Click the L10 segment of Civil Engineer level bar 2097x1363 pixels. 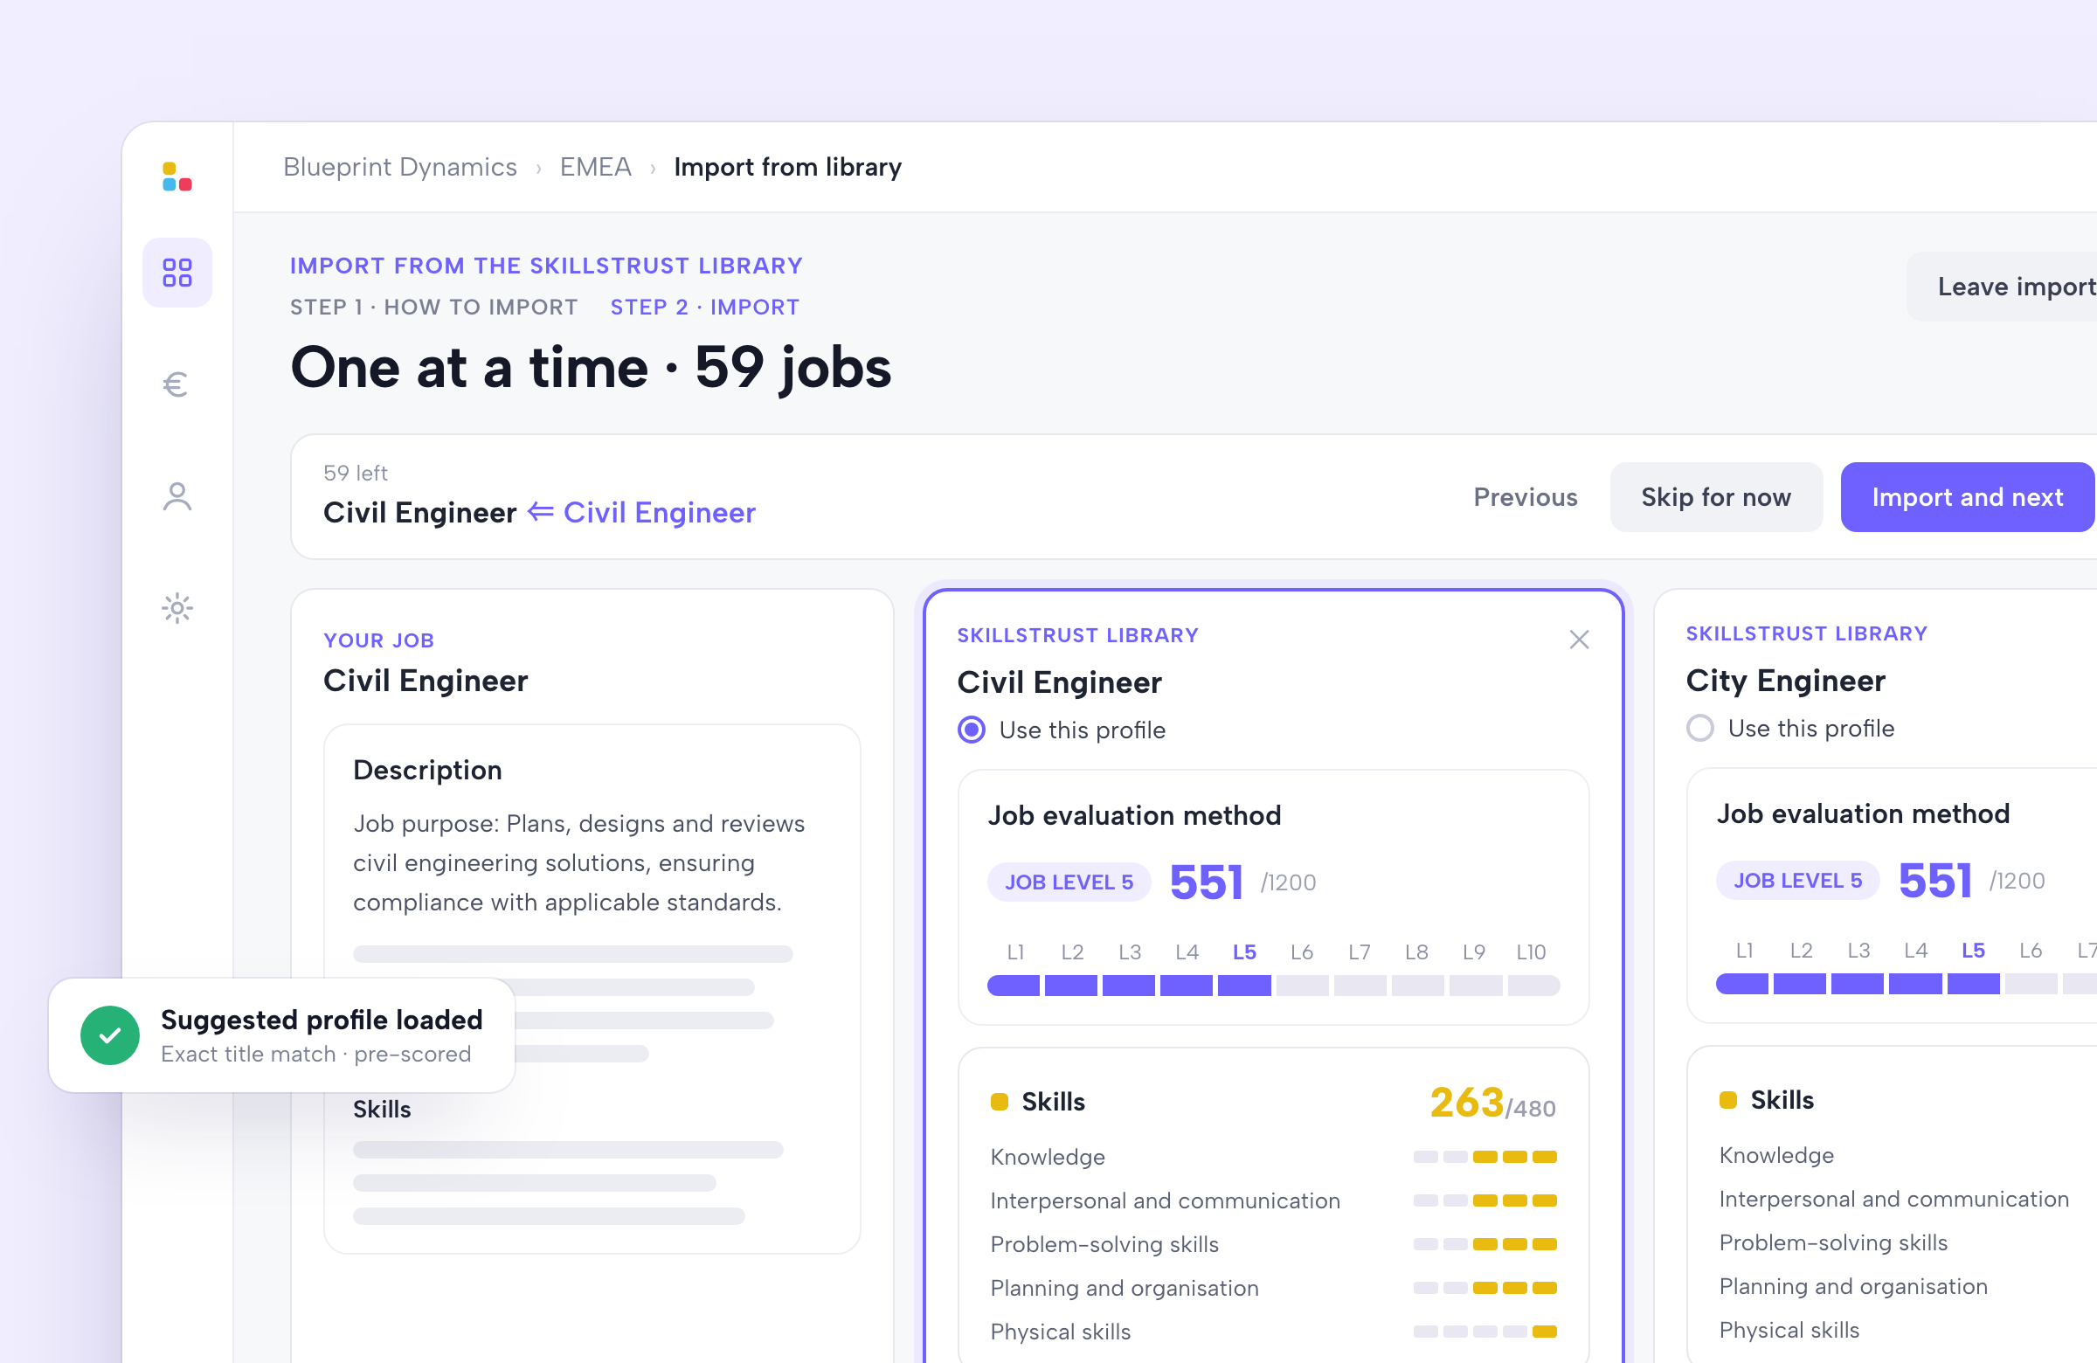tap(1533, 985)
